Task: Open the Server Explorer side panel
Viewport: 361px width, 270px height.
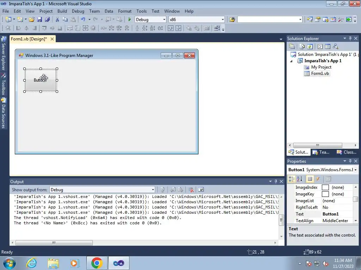Action: [x=3, y=53]
